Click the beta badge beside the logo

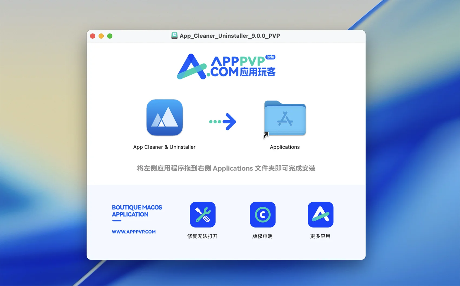tap(270, 57)
